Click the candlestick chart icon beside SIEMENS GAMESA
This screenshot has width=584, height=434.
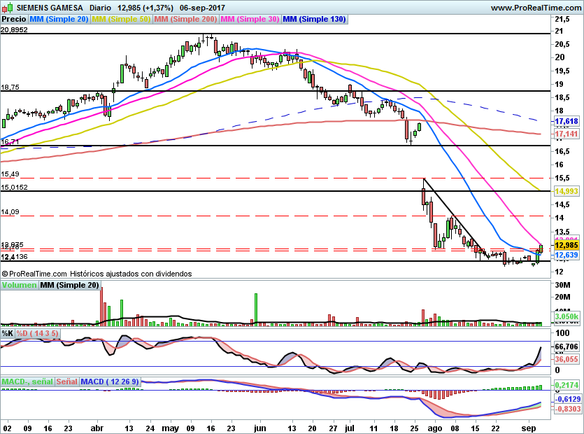click(8, 7)
